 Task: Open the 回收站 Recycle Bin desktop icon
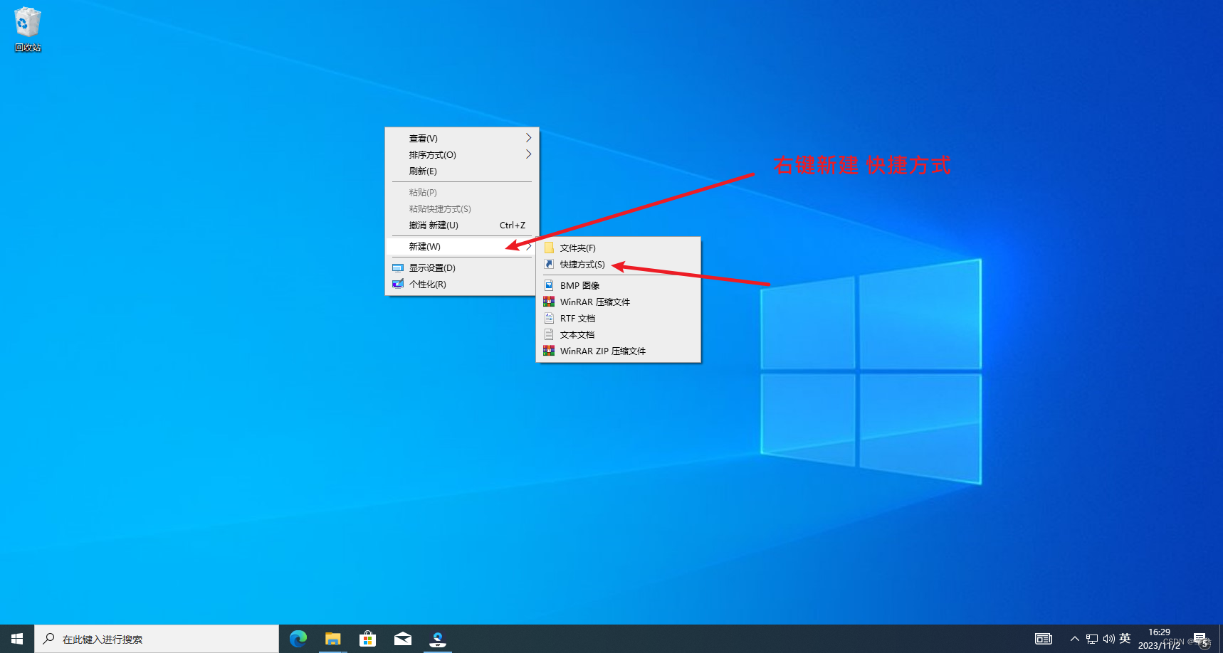pos(28,30)
